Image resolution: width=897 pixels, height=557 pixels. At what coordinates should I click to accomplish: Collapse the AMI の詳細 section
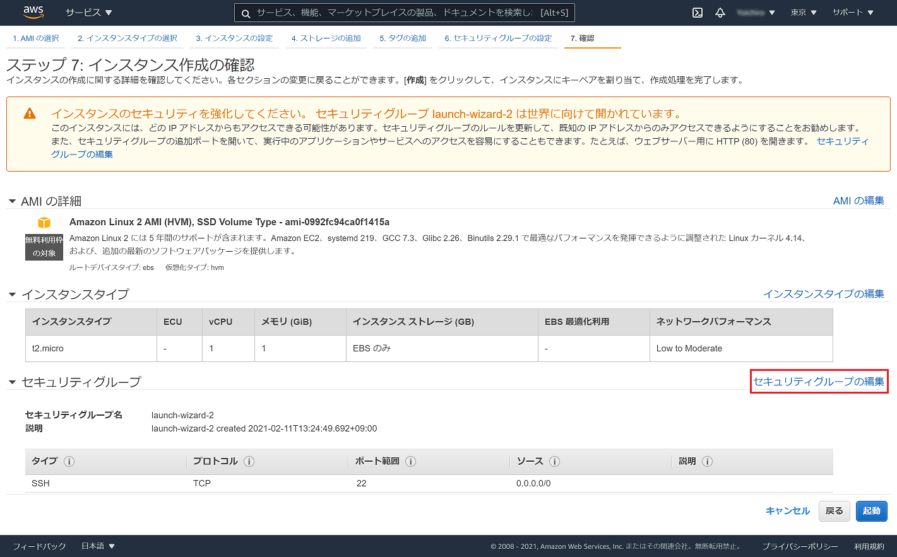click(11, 201)
